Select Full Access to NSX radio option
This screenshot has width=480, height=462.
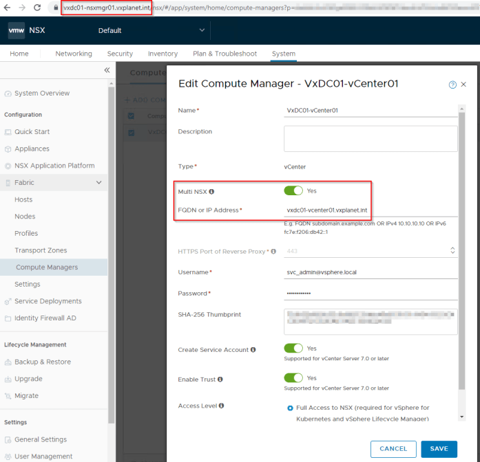[x=290, y=408]
